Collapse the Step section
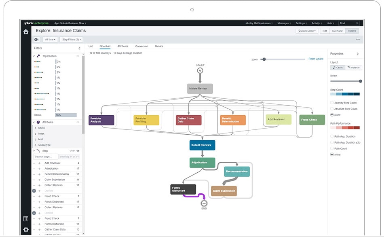Viewport: 384px width, 237px height. click(x=34, y=151)
